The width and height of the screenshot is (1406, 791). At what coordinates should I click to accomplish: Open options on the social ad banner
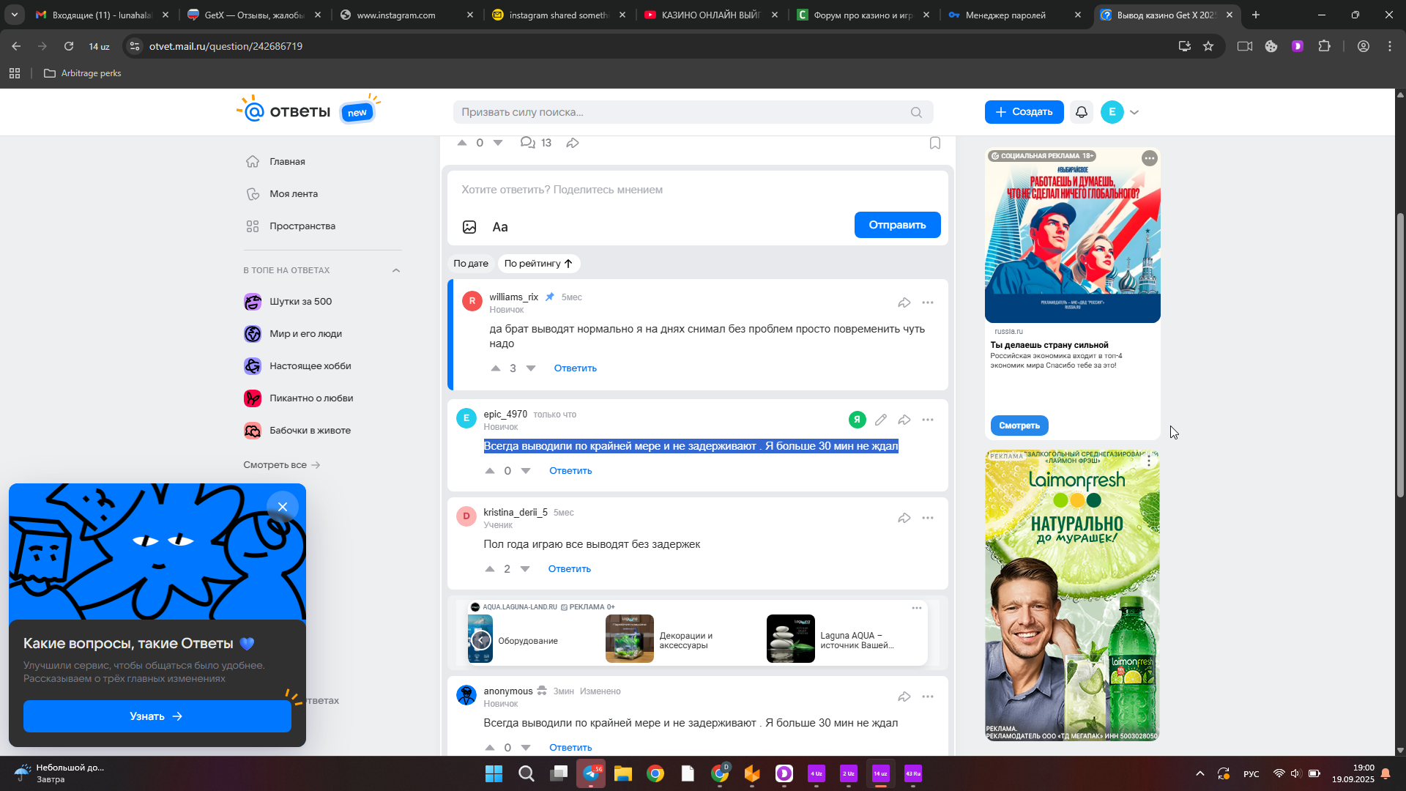click(x=1150, y=158)
